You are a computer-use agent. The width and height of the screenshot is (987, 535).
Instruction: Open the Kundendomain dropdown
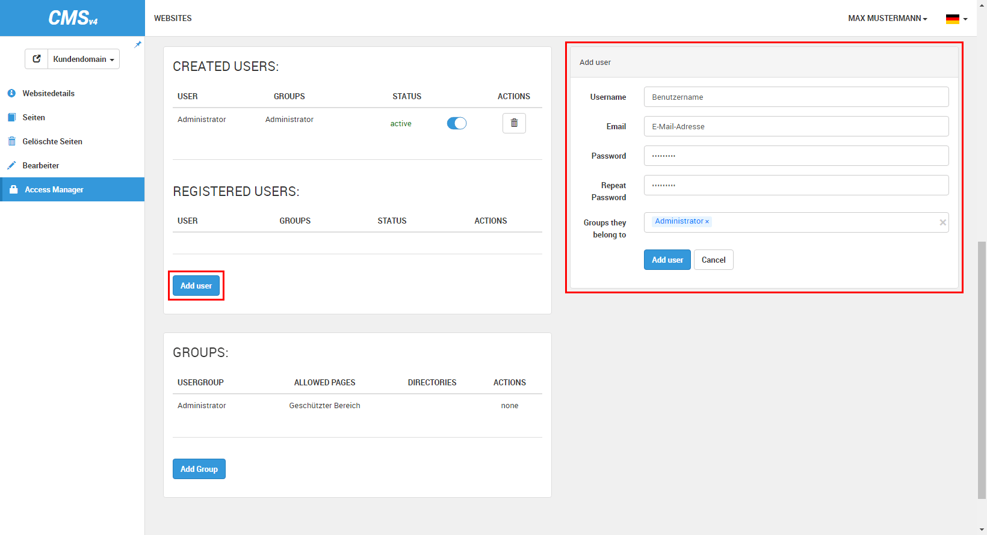84,59
